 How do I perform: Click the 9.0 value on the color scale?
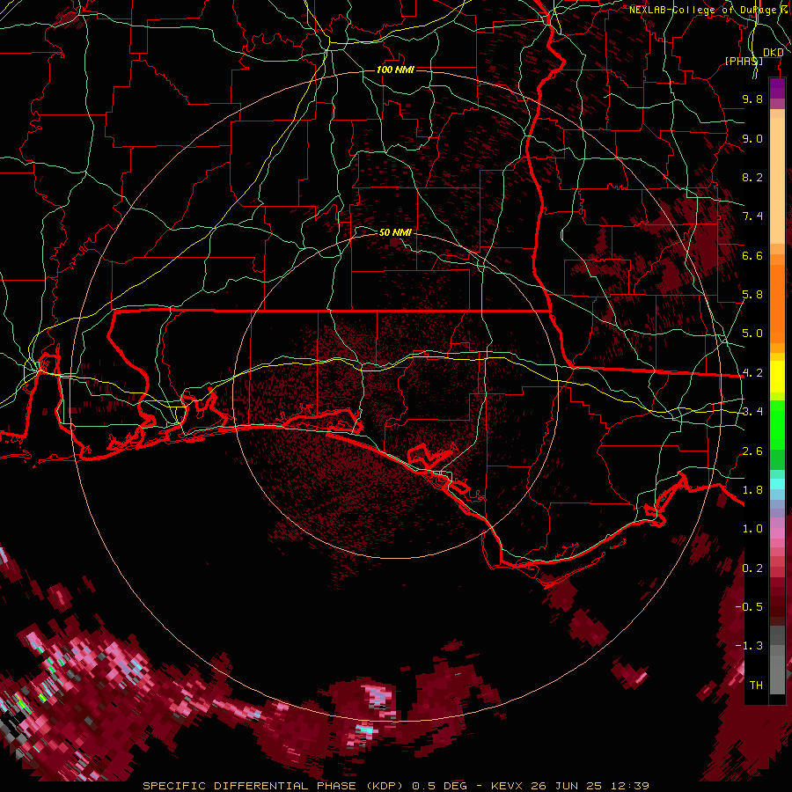click(752, 138)
